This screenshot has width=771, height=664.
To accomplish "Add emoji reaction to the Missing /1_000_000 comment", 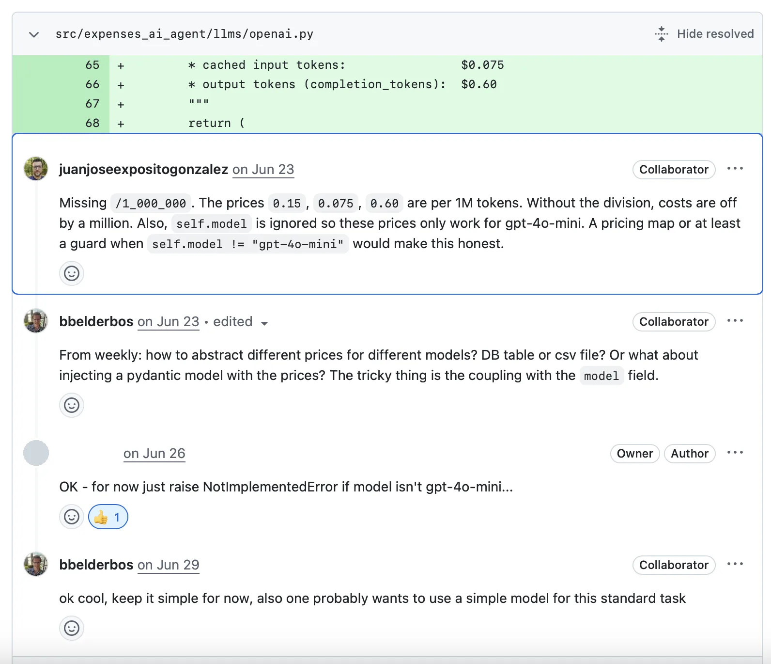I will (72, 273).
